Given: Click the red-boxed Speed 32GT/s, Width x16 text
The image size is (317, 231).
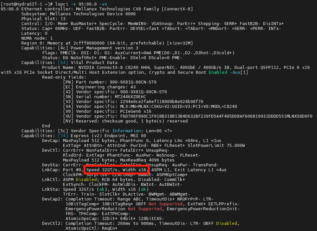Looking at the screenshot, I should pyautogui.click(x=117, y=170).
